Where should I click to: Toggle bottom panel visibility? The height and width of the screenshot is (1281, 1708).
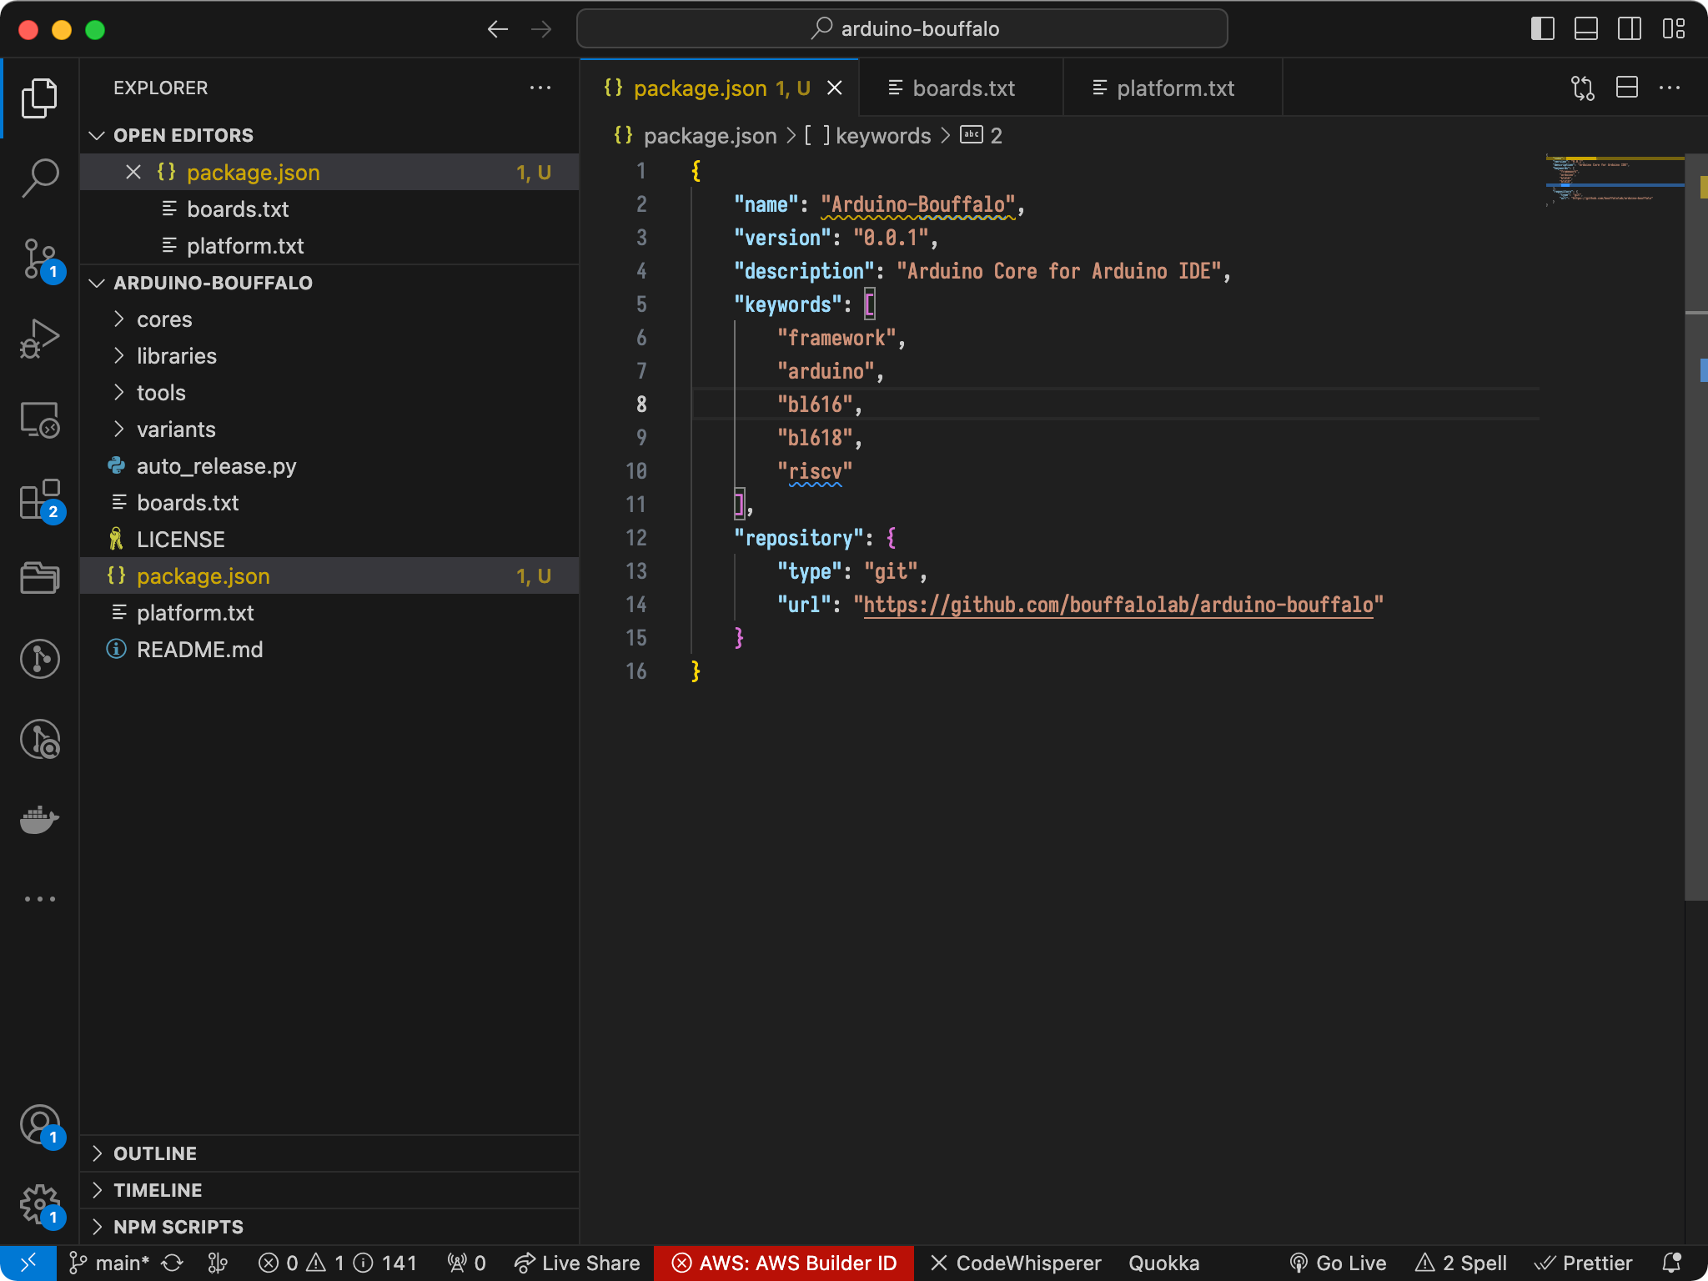(1586, 29)
